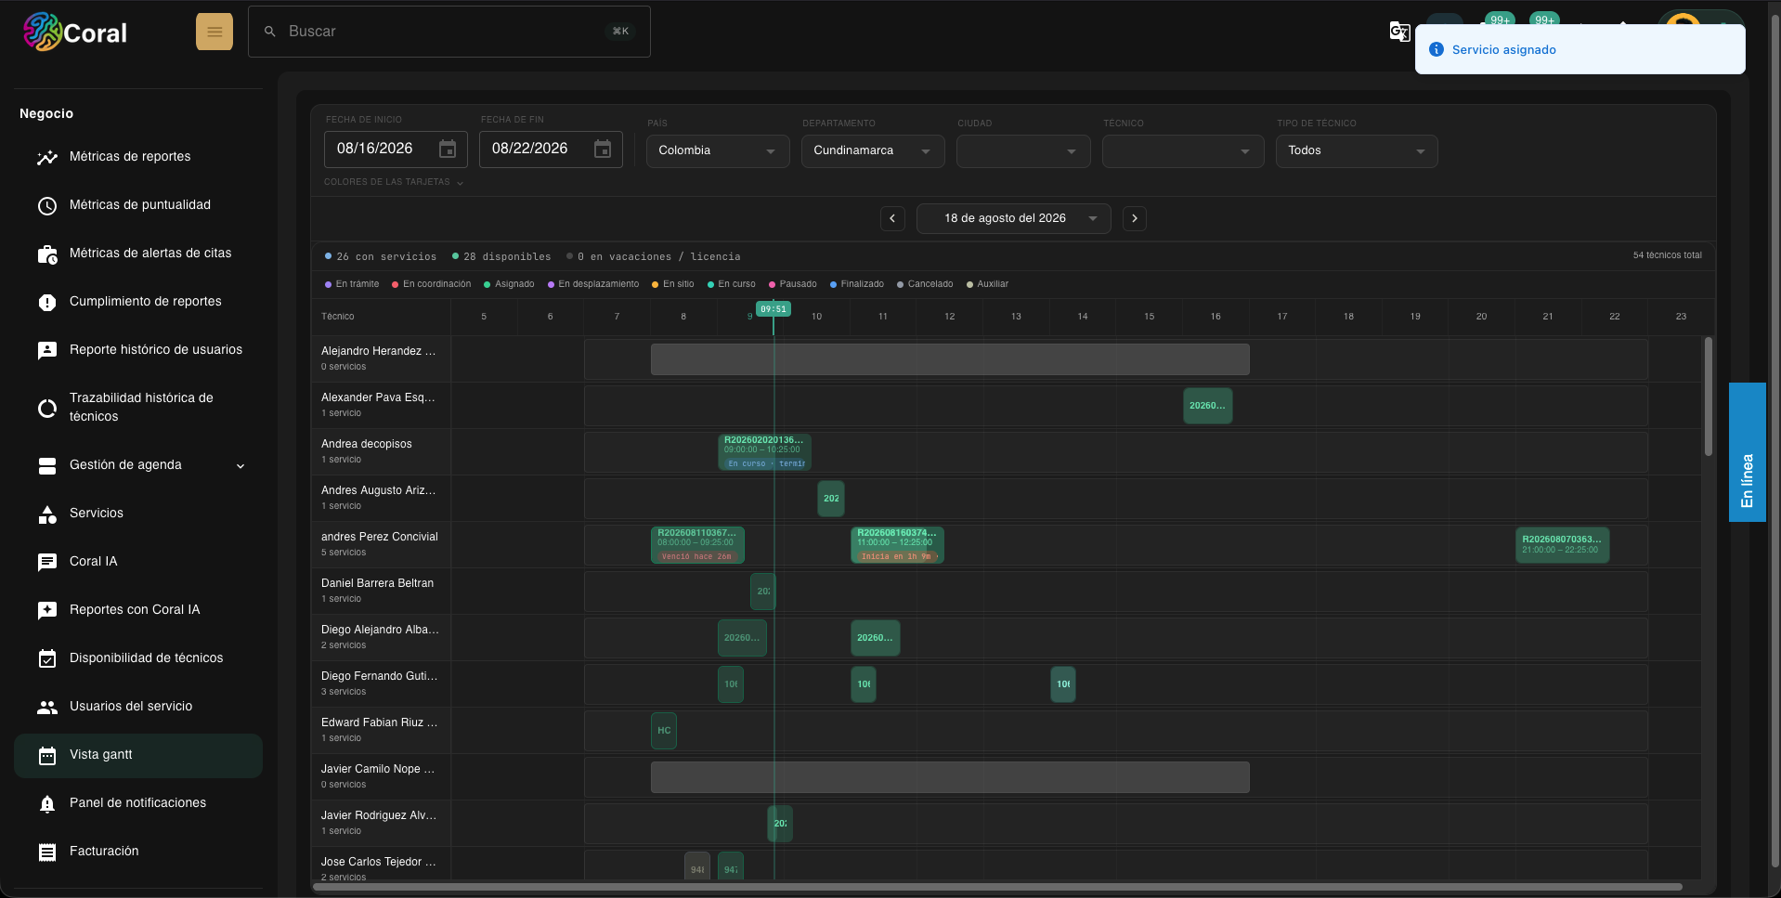Screen dimensions: 1781x898
Task: Open the Ciudad dropdown
Action: 1023,150
